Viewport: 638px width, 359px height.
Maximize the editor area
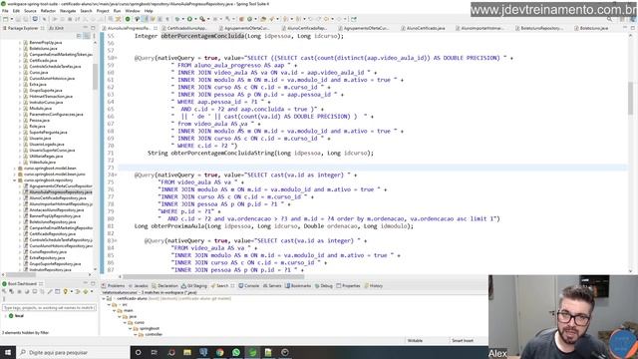click(633, 28)
